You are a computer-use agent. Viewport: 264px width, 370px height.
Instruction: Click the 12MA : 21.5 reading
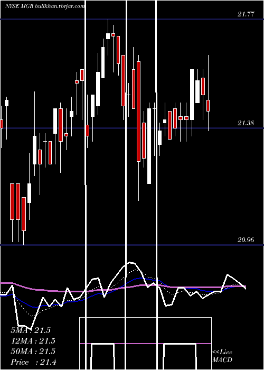click(x=33, y=341)
